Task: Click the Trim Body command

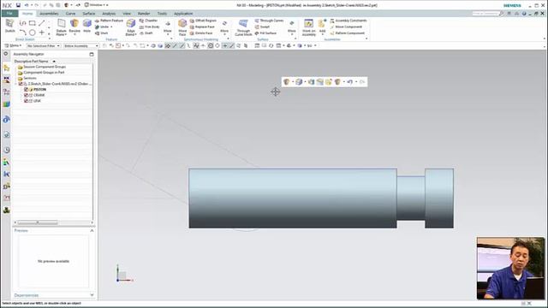Action: tap(150, 27)
